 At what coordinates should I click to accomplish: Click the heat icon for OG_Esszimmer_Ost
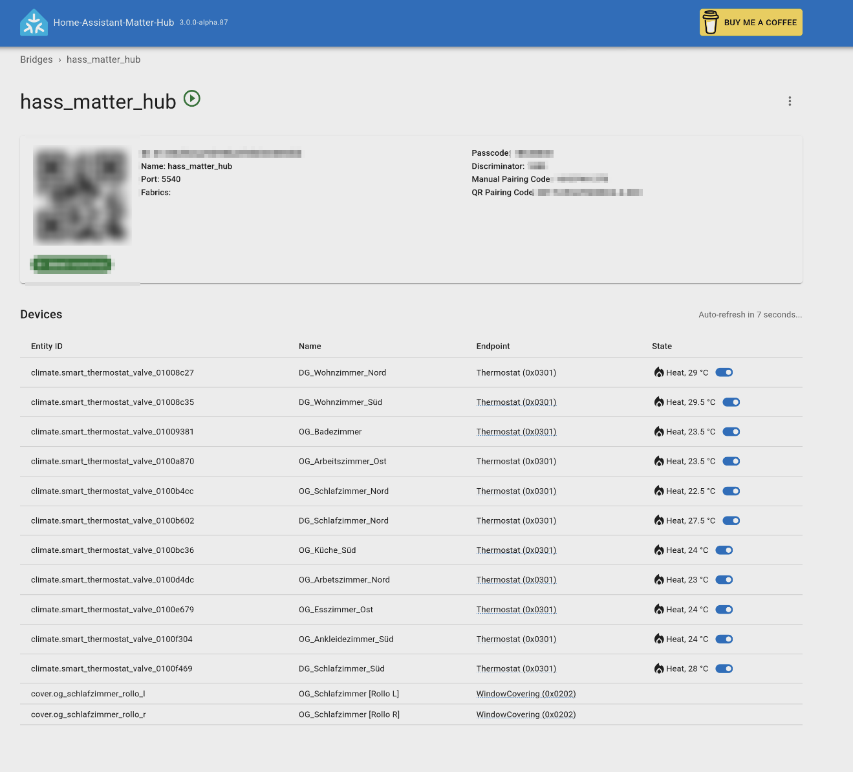coord(659,610)
